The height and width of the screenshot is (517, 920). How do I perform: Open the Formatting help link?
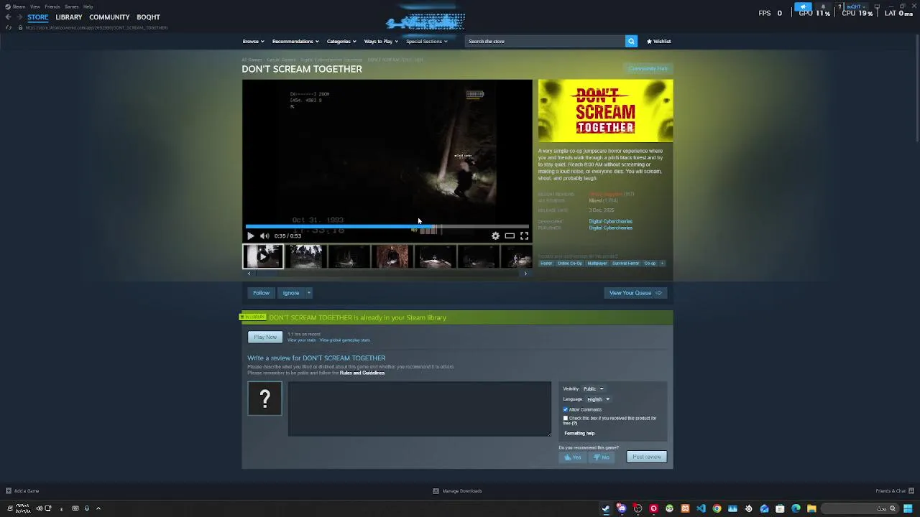click(579, 433)
